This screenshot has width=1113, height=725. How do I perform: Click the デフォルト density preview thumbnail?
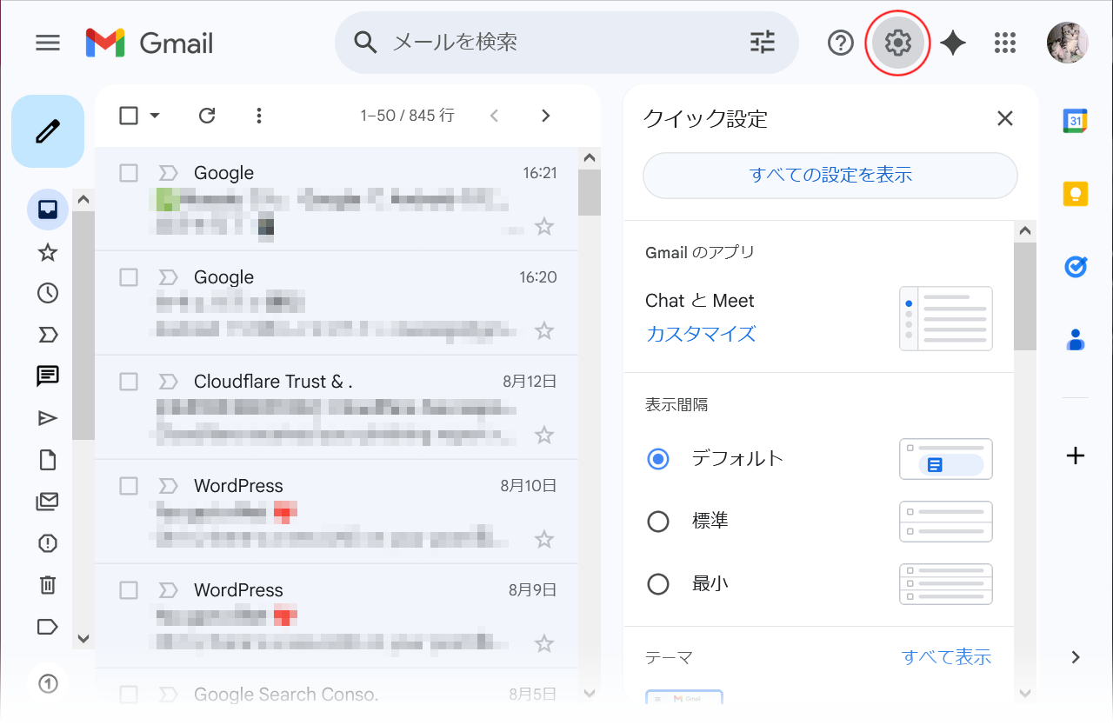(x=946, y=459)
